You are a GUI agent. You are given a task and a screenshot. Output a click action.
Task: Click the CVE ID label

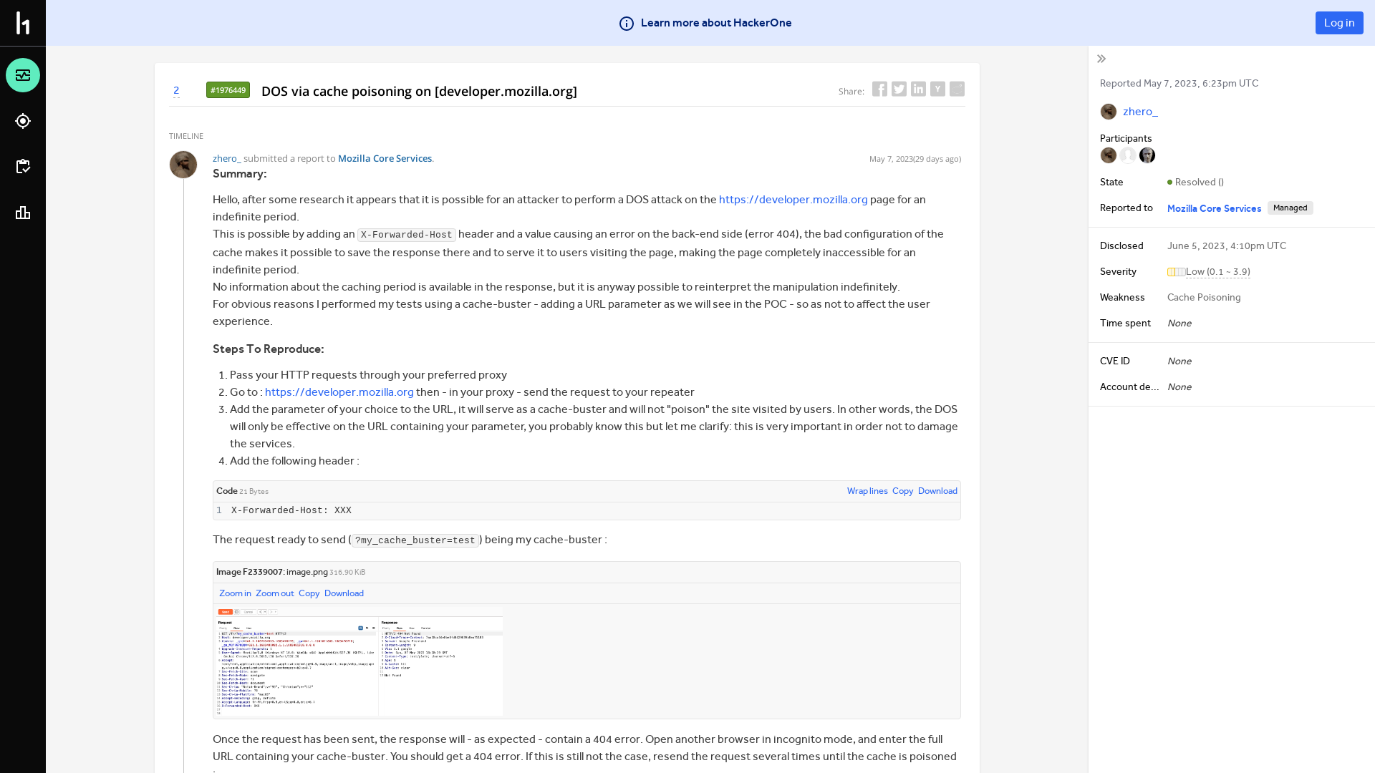1114,361
